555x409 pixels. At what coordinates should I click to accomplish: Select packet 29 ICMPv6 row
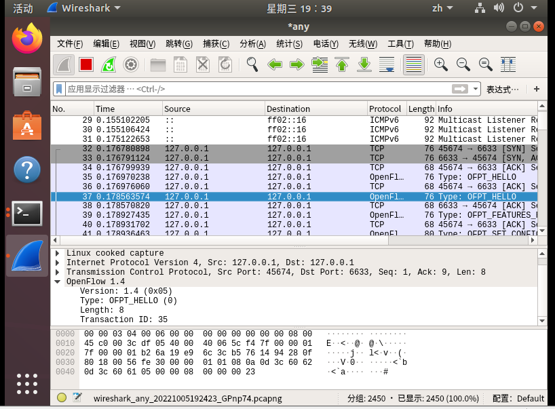pos(294,120)
